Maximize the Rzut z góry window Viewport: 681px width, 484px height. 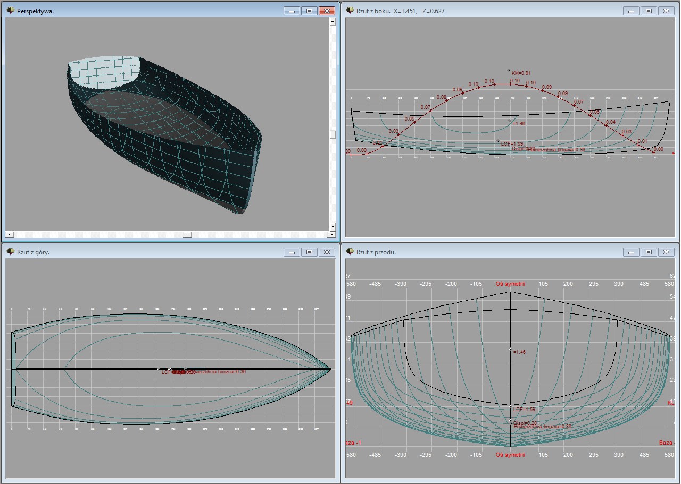[309, 252]
